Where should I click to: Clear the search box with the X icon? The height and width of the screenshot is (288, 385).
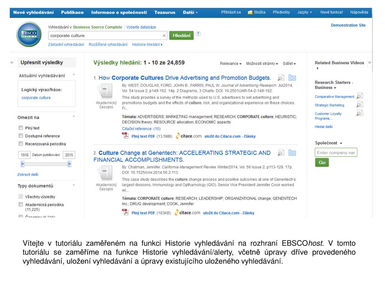click(164, 36)
